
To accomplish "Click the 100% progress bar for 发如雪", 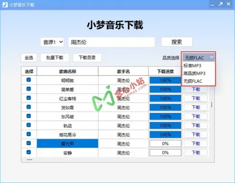I will (165, 107).
